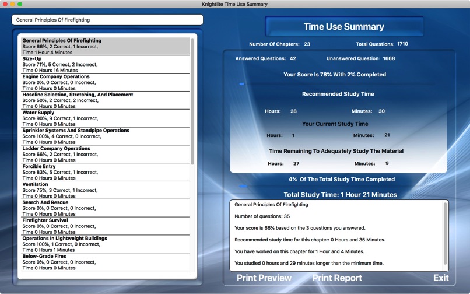Click the '4% Of The Total Study Time Completed' label
This screenshot has height=294, width=470.
[341, 180]
